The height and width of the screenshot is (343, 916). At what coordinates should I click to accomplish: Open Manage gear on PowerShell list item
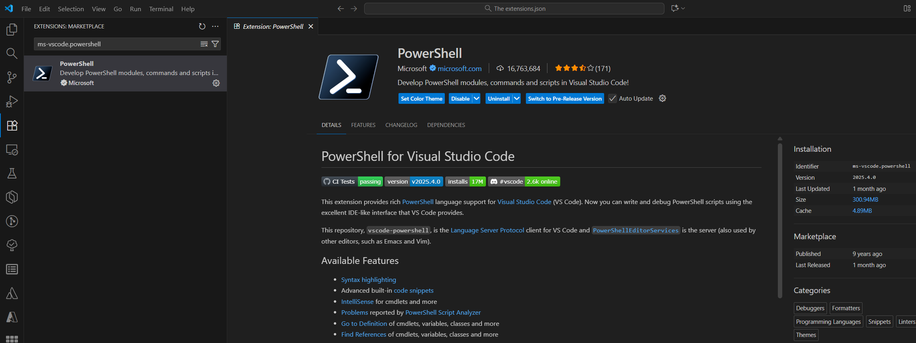(x=216, y=83)
